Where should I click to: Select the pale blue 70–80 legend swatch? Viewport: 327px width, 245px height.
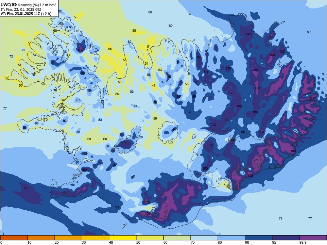204,238
